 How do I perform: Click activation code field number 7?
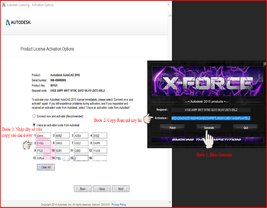tap(81, 143)
